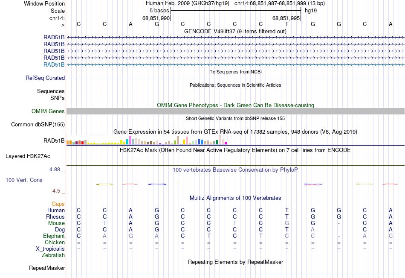Image resolution: width=405 pixels, height=278 pixels.
Task: Click the light-blue RAD51B transcript arrow line
Action: point(235,65)
